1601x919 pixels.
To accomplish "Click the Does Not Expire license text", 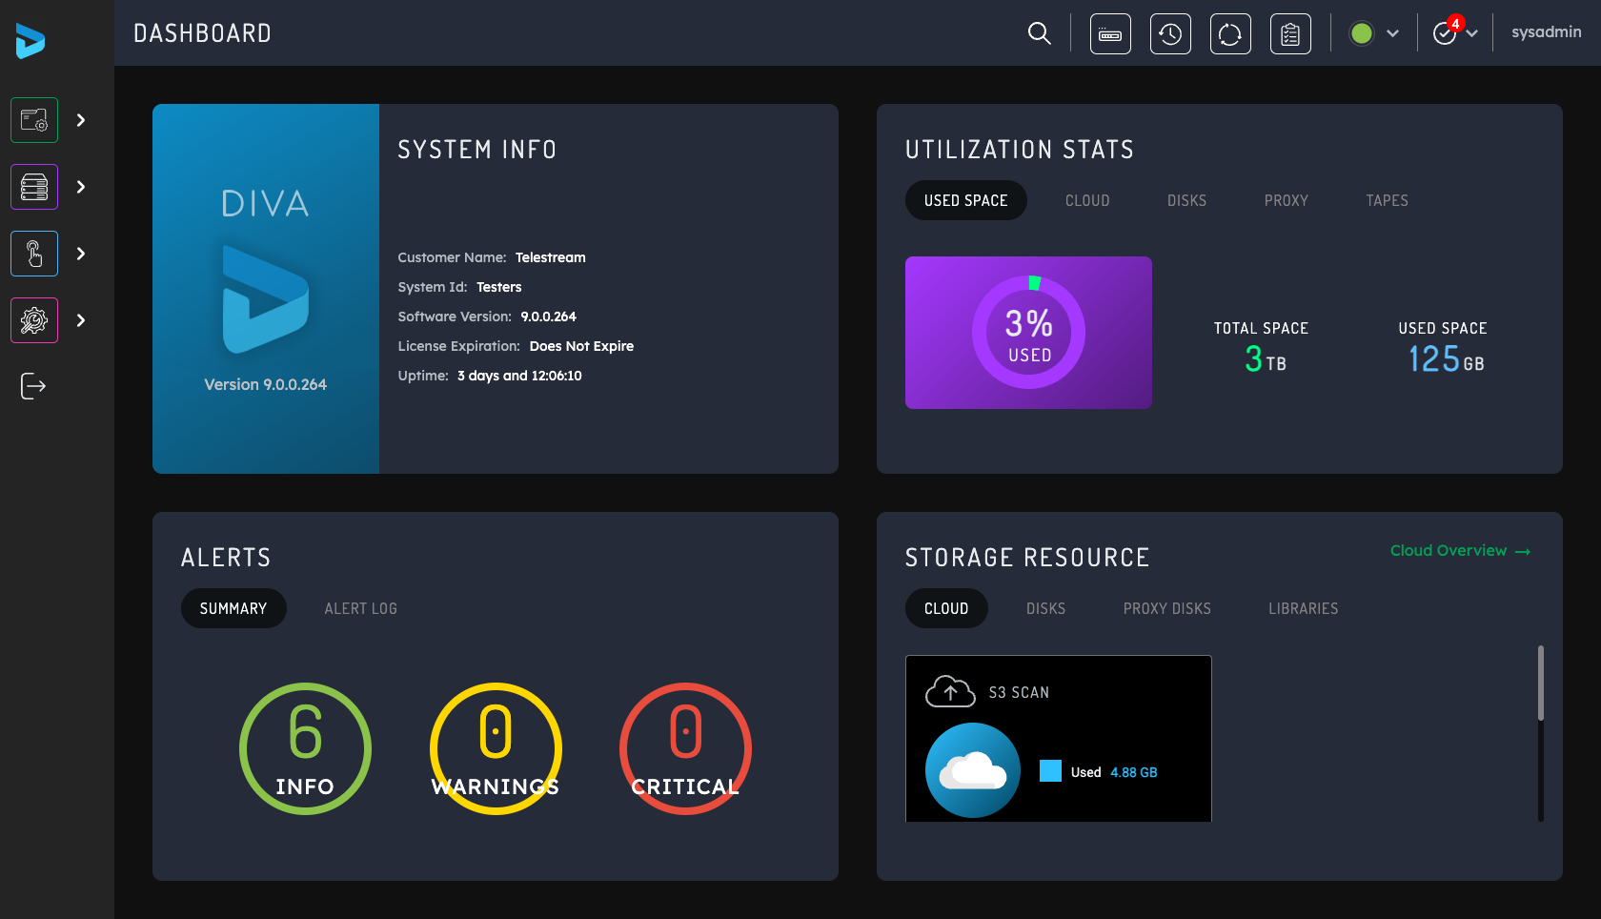I will pos(581,346).
